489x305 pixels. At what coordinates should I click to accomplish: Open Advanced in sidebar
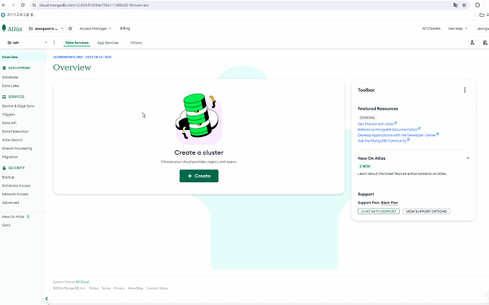pos(10,203)
